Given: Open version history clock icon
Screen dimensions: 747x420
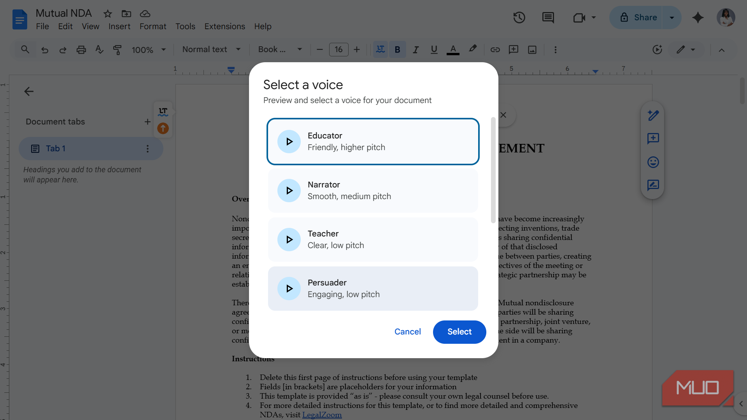Looking at the screenshot, I should coord(519,17).
